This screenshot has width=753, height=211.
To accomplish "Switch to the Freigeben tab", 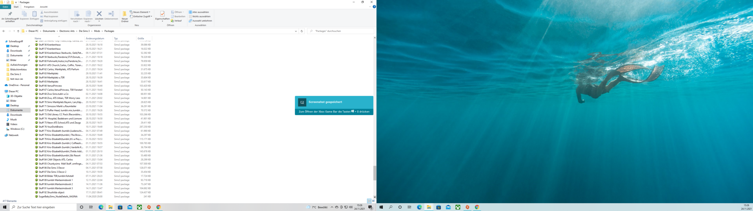I will [x=29, y=7].
